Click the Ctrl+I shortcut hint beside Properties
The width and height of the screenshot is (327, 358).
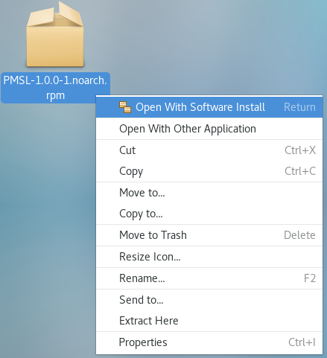[302, 342]
